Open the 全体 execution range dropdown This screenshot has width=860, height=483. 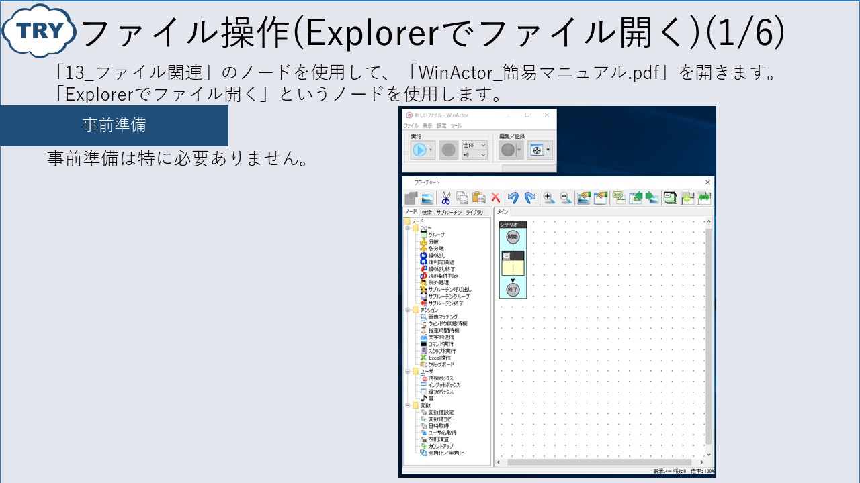click(x=474, y=145)
